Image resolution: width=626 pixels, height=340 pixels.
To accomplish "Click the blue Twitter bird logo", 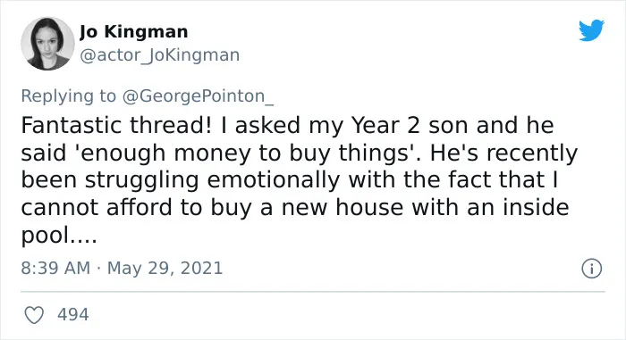I will [x=591, y=30].
